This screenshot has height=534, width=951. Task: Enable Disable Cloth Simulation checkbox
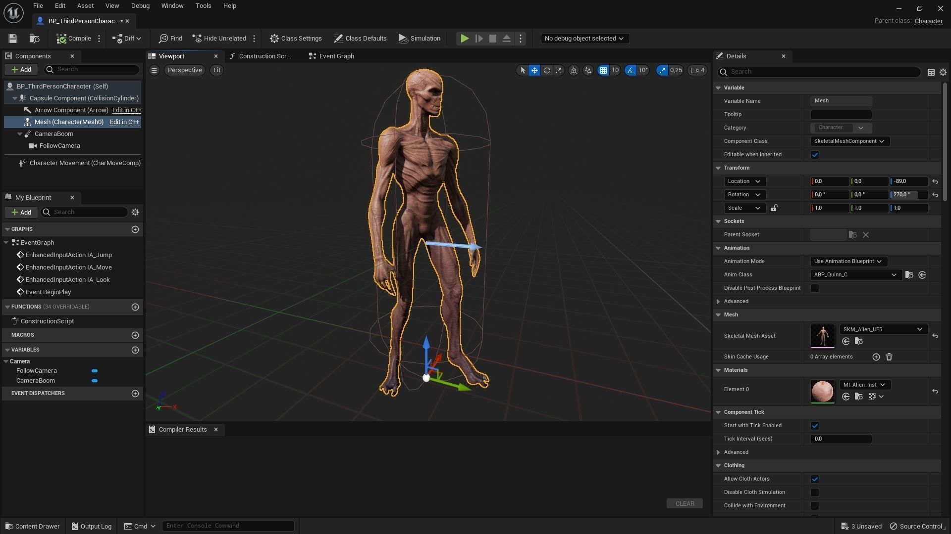coord(814,492)
